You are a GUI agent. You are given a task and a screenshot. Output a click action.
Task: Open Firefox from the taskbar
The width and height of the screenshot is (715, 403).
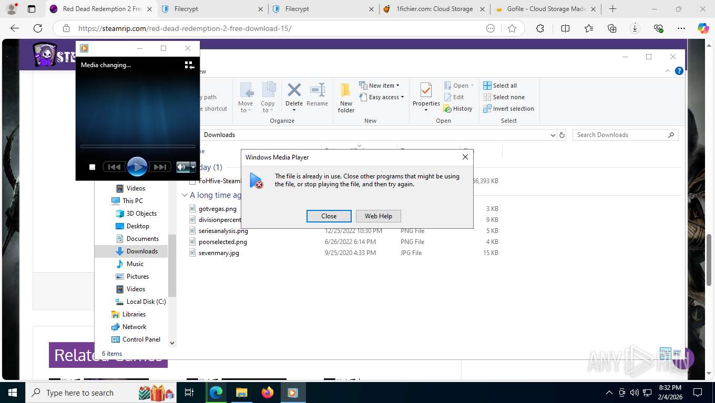click(268, 393)
